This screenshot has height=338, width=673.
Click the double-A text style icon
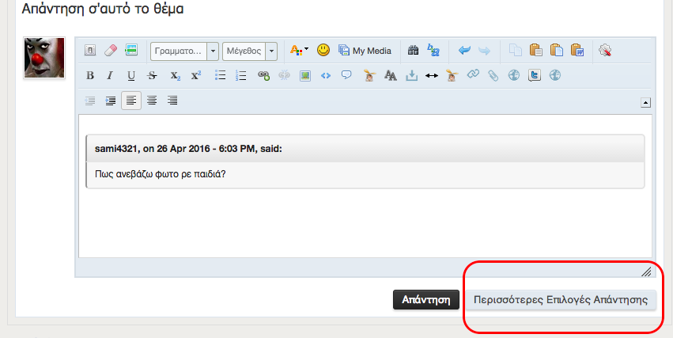390,76
